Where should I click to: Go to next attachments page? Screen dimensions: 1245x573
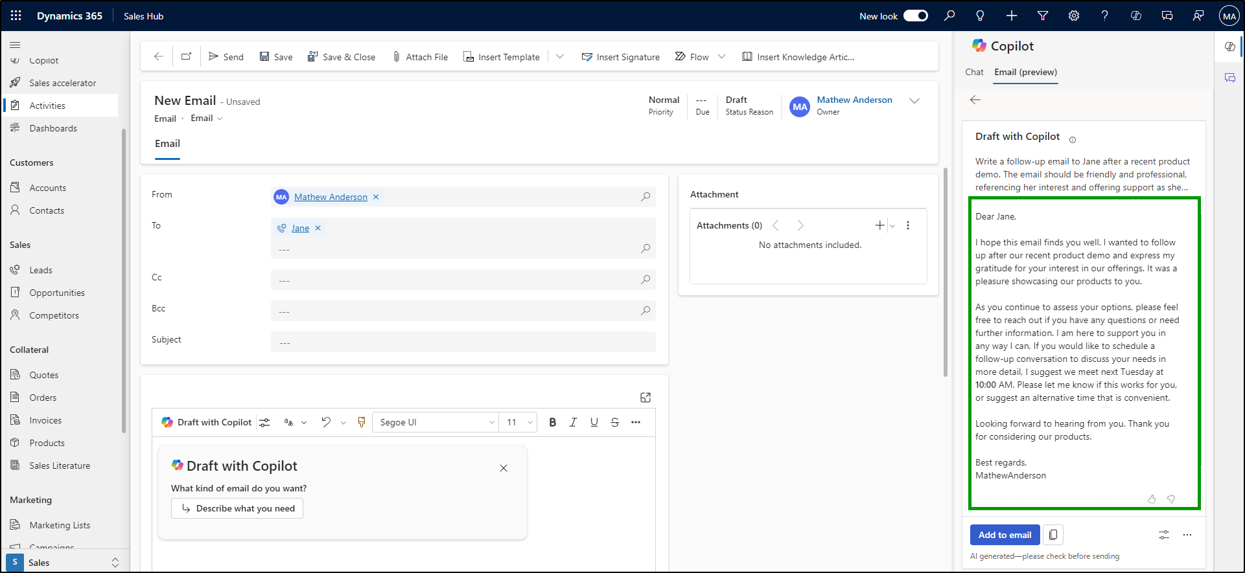click(x=800, y=225)
